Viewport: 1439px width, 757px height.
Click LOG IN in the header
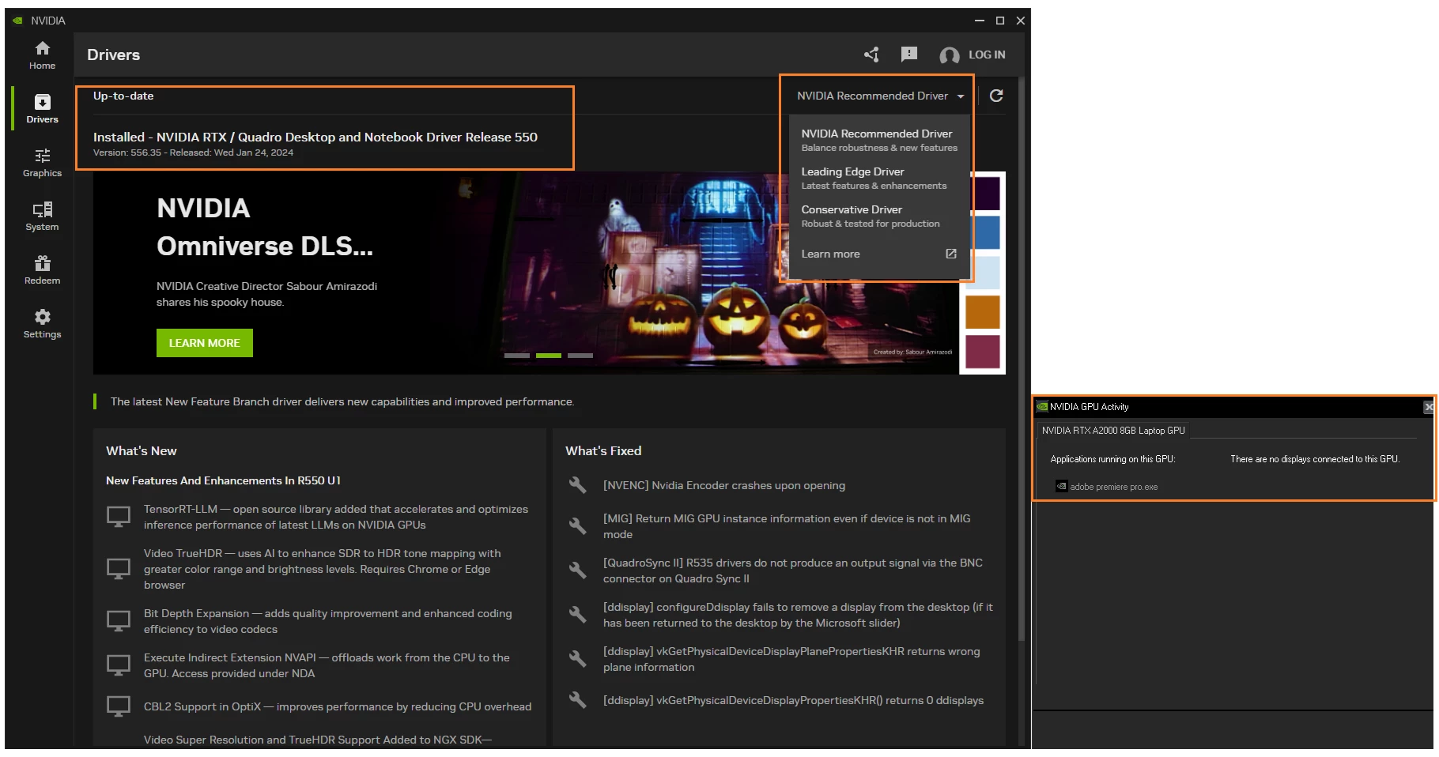(987, 55)
